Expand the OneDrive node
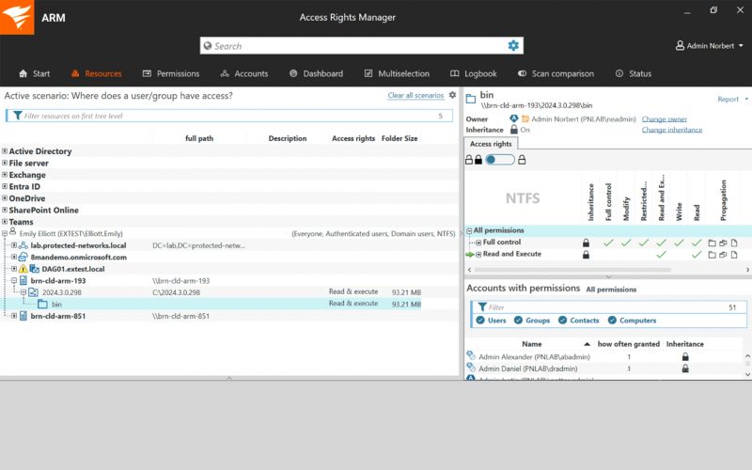Image resolution: width=752 pixels, height=470 pixels. pos(5,198)
